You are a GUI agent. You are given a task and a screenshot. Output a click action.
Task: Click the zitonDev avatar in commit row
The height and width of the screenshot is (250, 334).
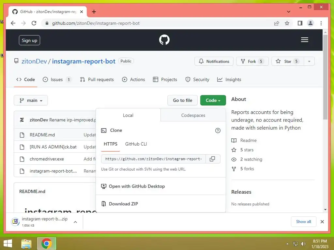coord(22,120)
